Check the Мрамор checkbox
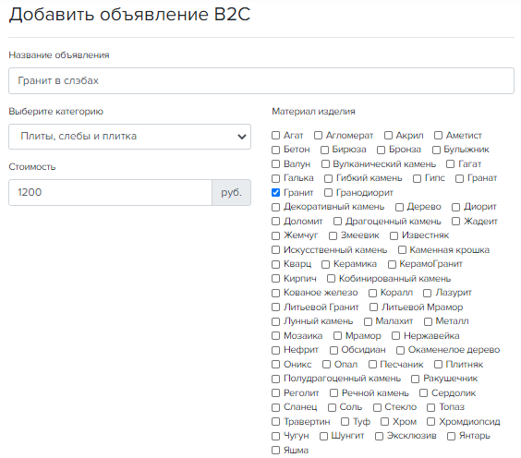521x458 pixels. click(337, 336)
